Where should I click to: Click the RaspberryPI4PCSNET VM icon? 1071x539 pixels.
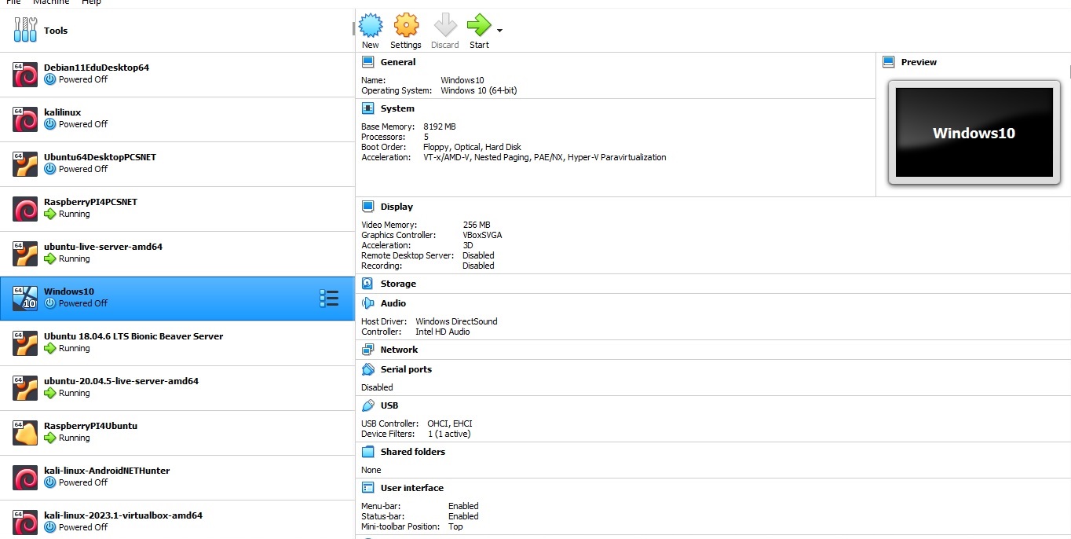25,208
